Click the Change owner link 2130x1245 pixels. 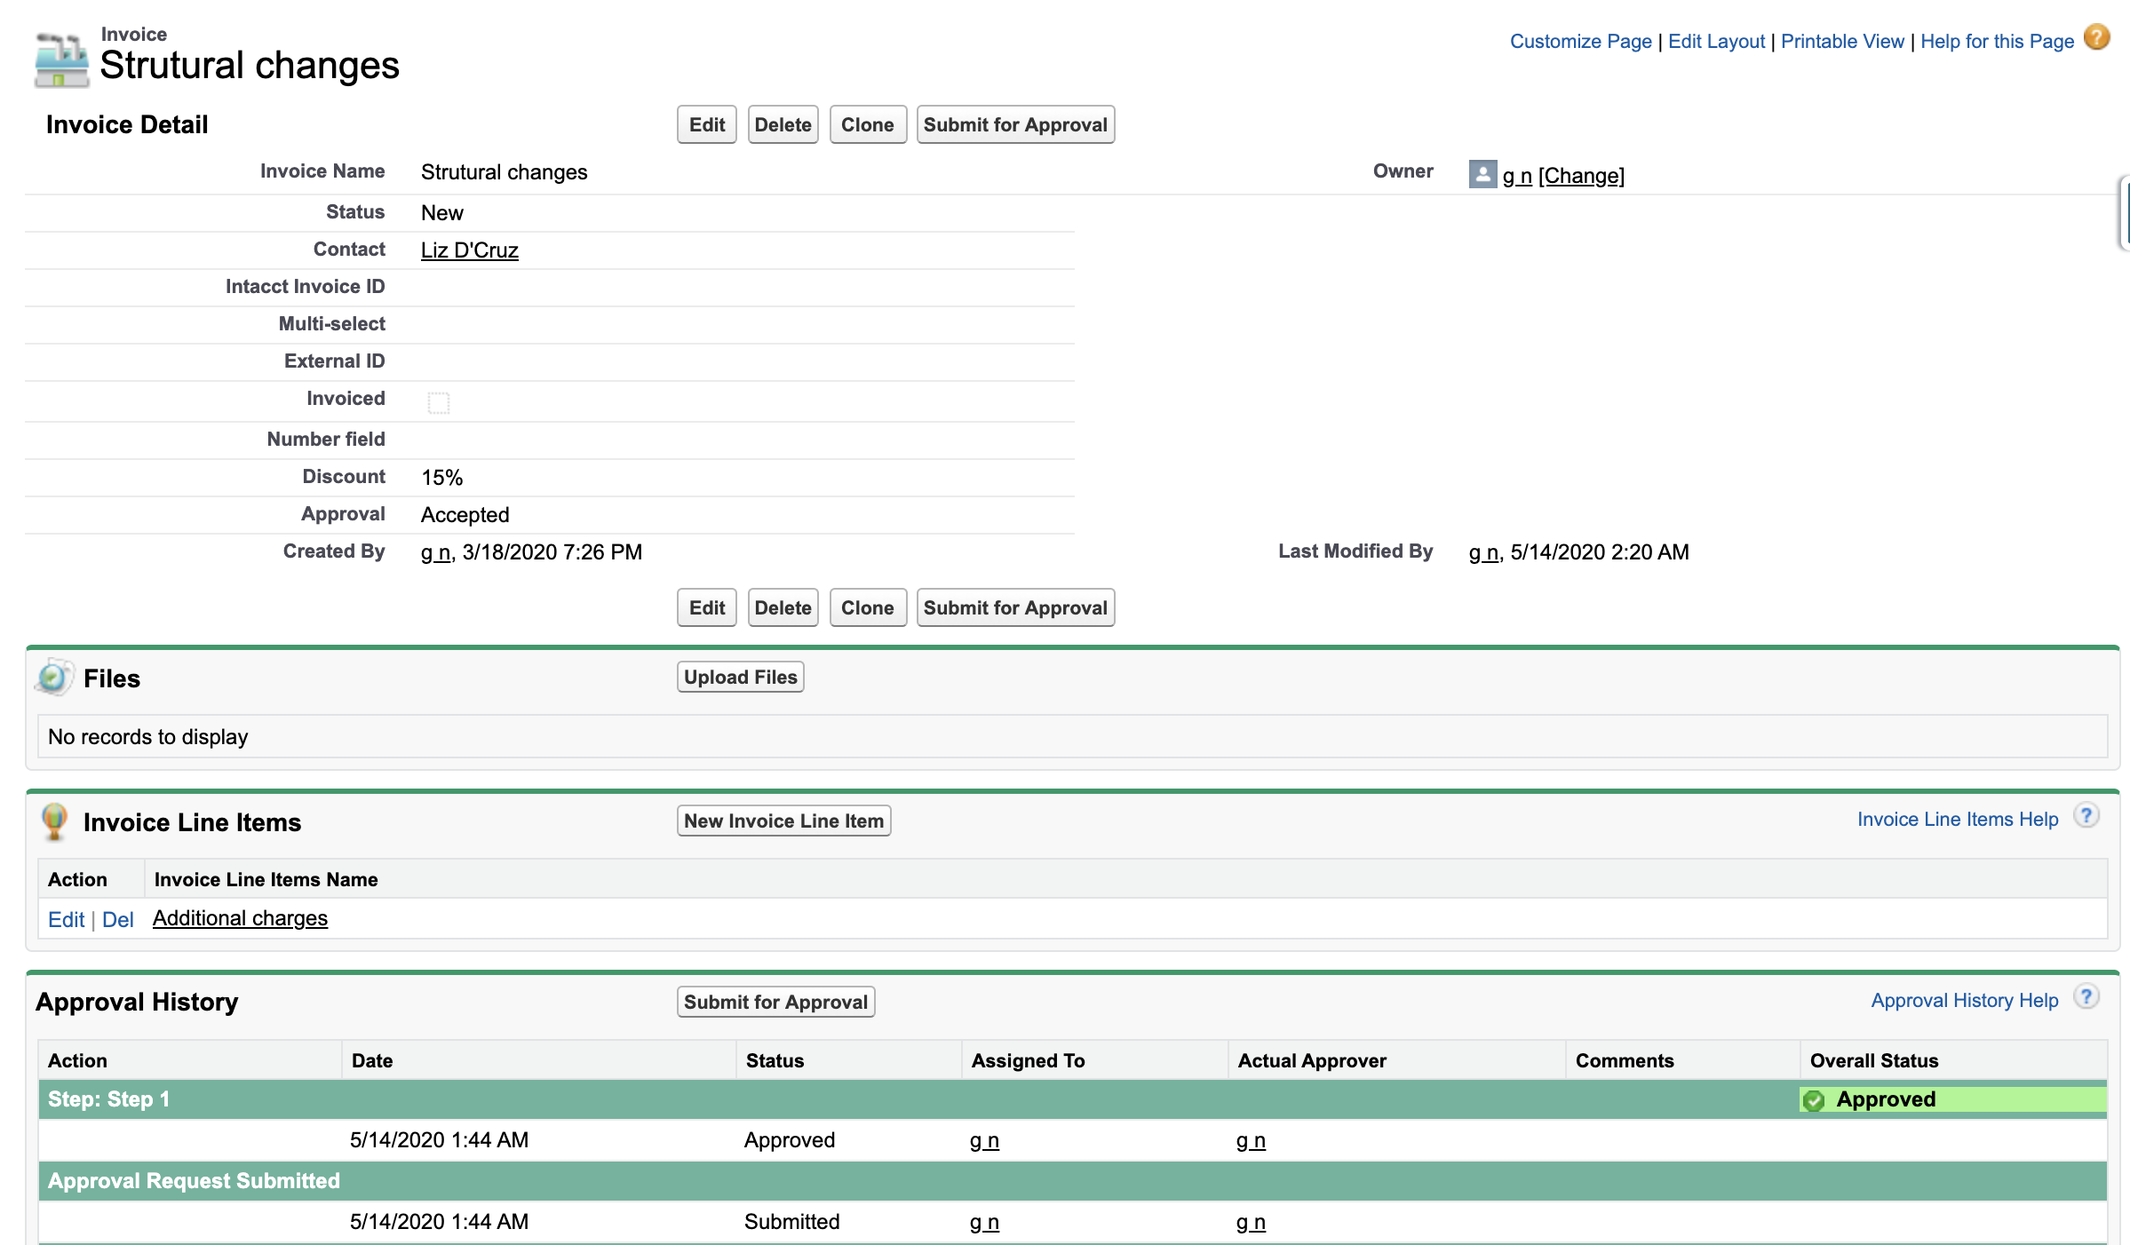(x=1581, y=176)
